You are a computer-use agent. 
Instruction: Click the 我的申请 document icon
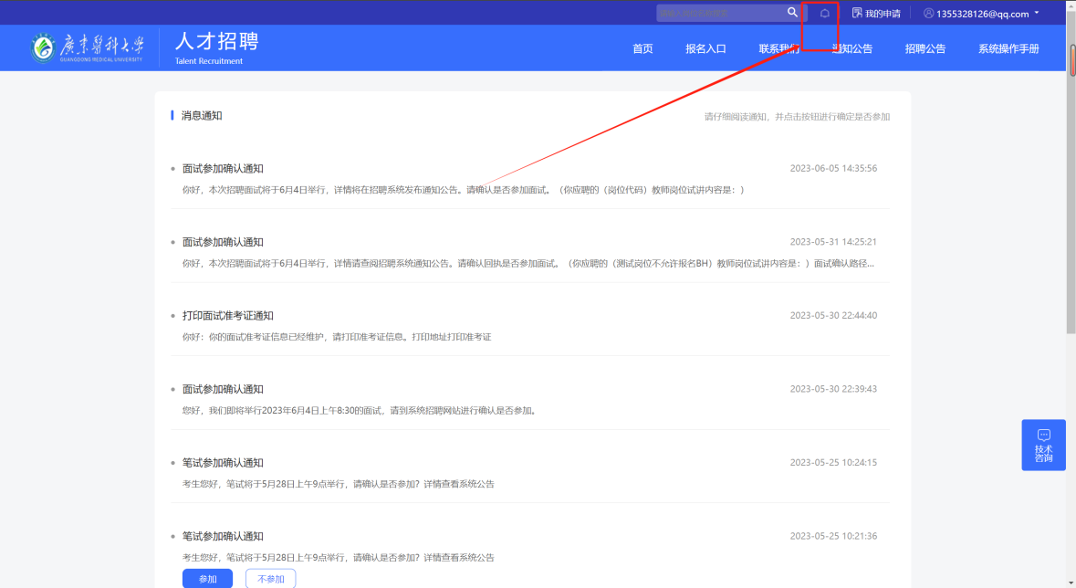(x=857, y=14)
